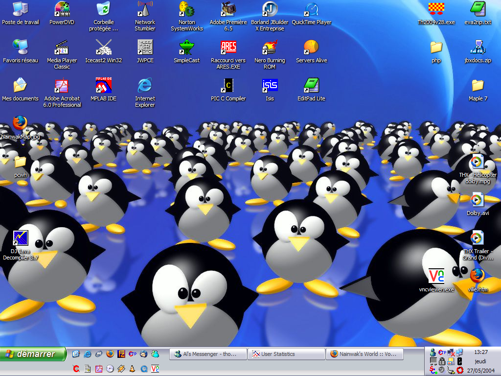The width and height of the screenshot is (501, 376).
Task: Click the EditPad Lite desktop icon
Action: (312, 85)
